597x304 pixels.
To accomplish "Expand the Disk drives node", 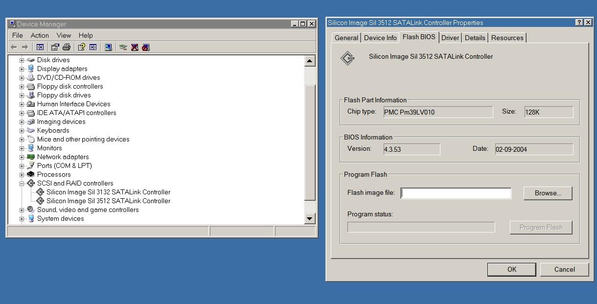I will click(x=22, y=60).
